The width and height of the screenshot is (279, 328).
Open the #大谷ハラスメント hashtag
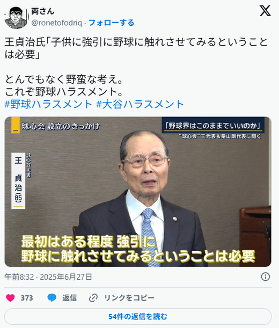pos(140,104)
